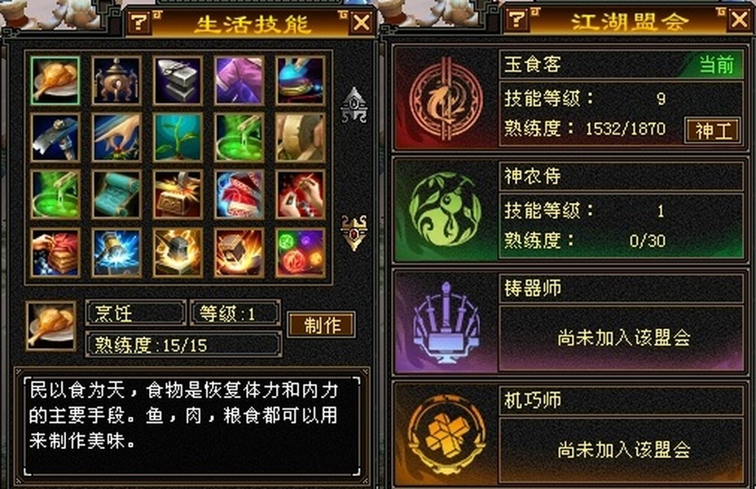Select the 神农侍 green guild emblem
The height and width of the screenshot is (489, 756).
[445, 209]
